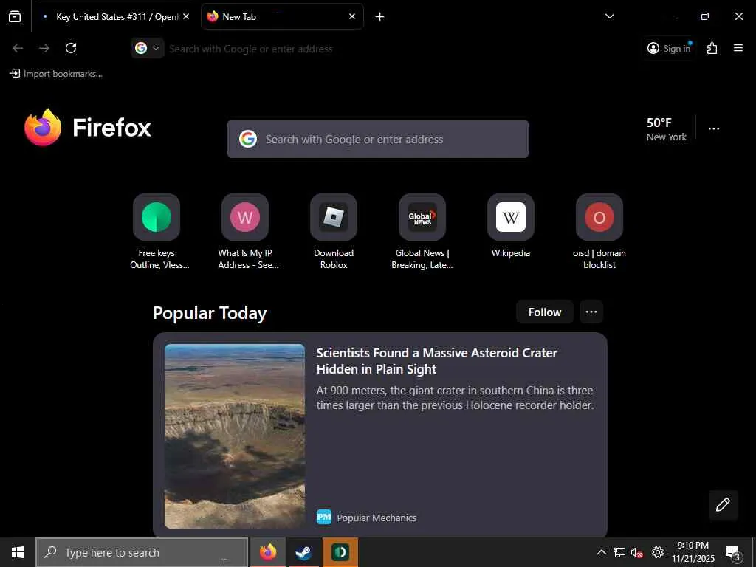Click the green app icon in taskbar
Image resolution: width=756 pixels, height=567 pixels.
[x=340, y=552]
